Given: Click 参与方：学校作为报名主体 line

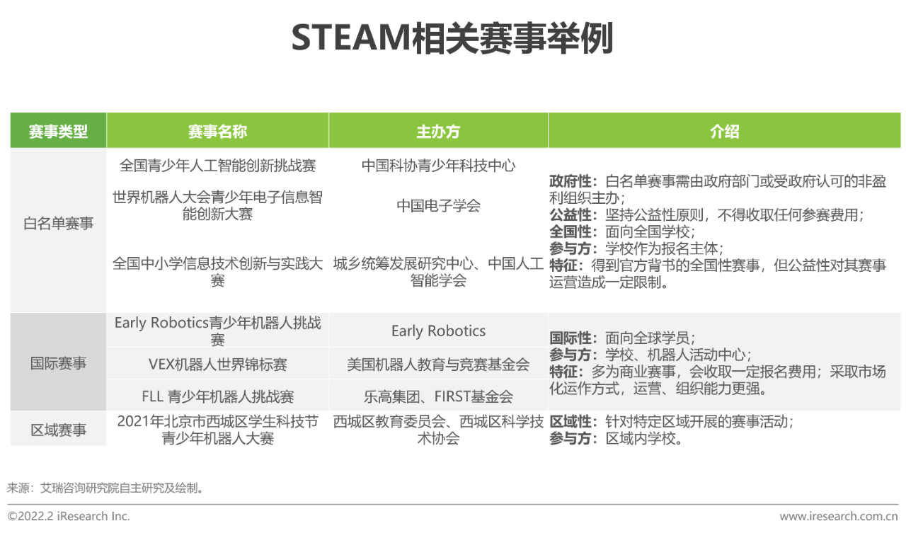Looking at the screenshot, I should [636, 248].
